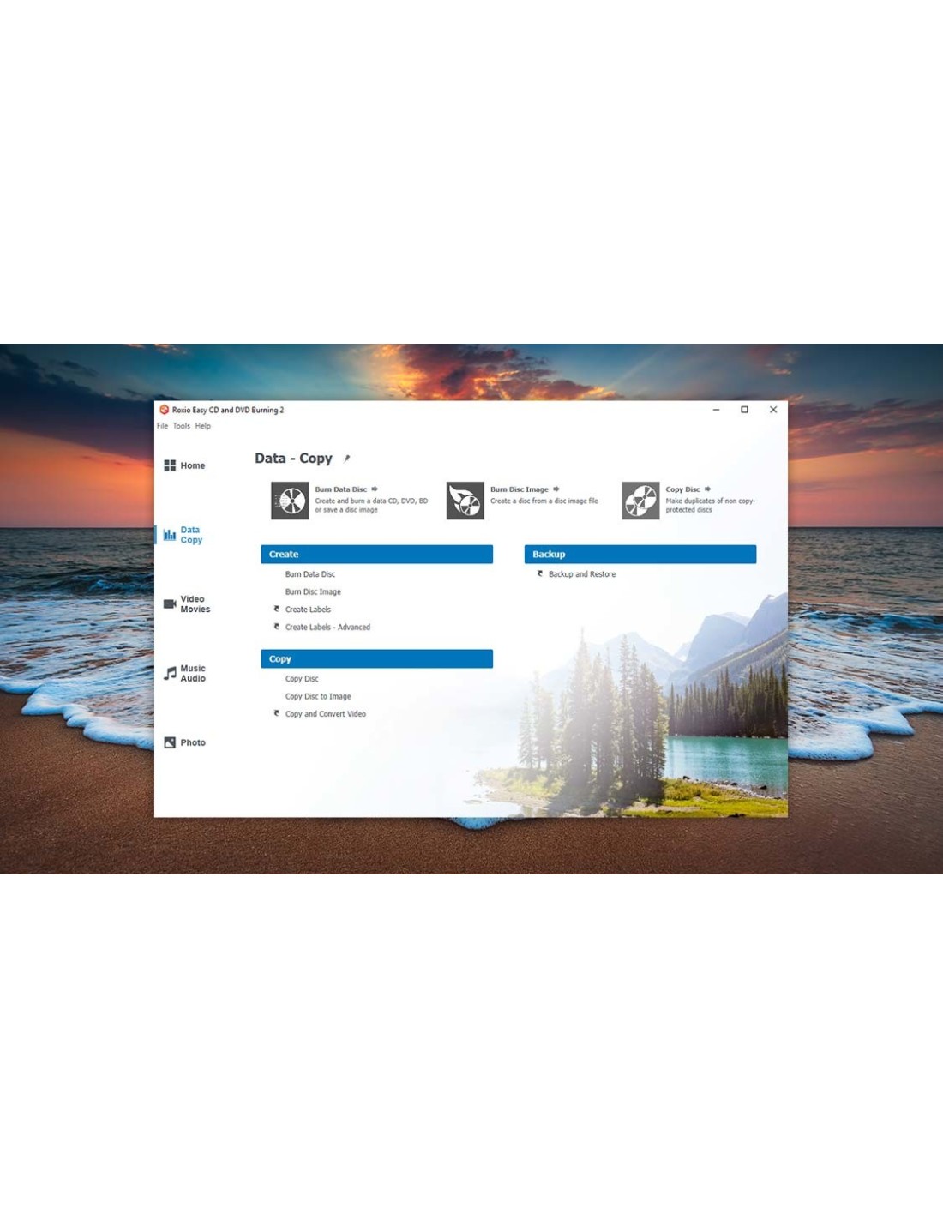Click 'Make duplicates of non copy-protected discs' text
Image resolution: width=943 pixels, height=1219 pixels.
tap(711, 505)
